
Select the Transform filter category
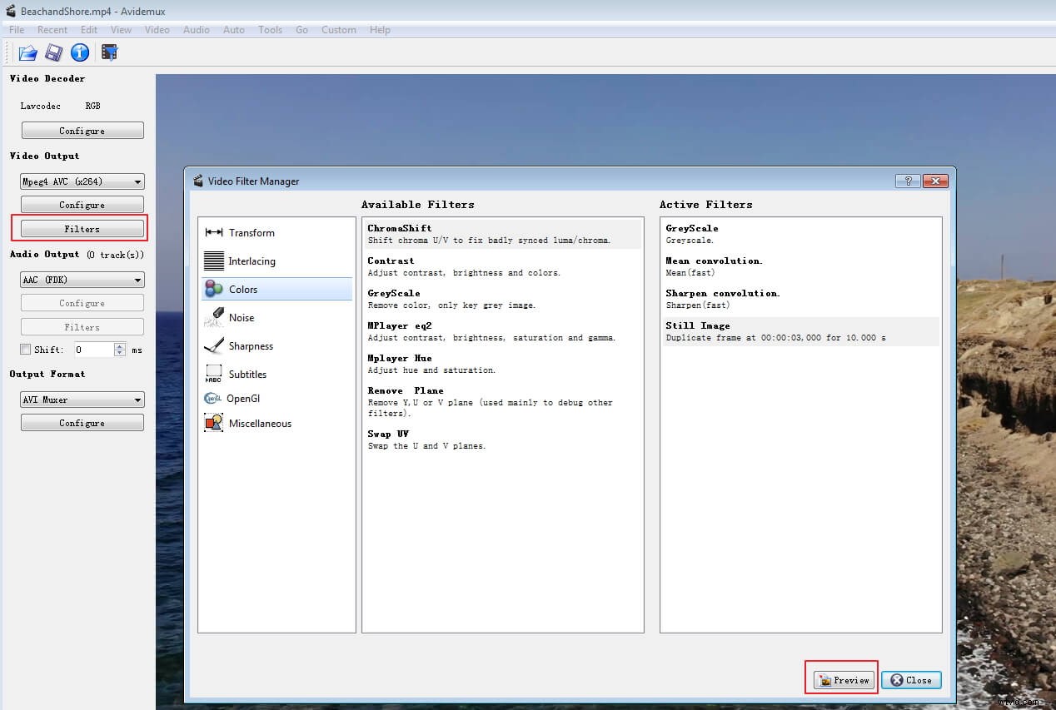(251, 233)
